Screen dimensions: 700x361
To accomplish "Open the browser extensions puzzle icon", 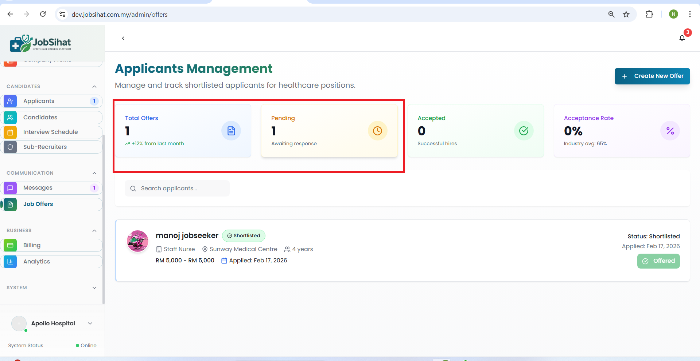I will pos(649,14).
